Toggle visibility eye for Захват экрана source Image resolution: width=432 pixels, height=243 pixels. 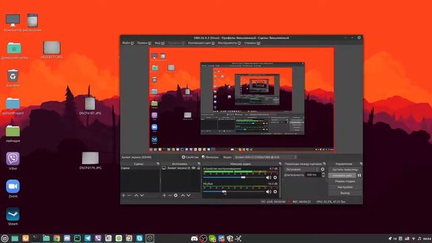point(194,168)
